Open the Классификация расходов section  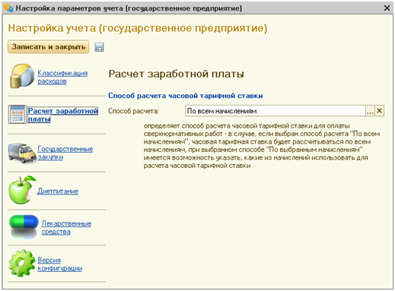[62, 77]
